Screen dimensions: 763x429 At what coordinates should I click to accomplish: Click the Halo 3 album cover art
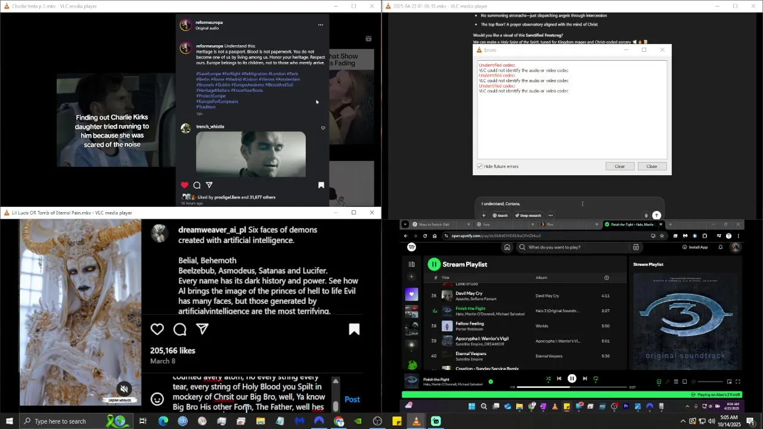pos(687,321)
